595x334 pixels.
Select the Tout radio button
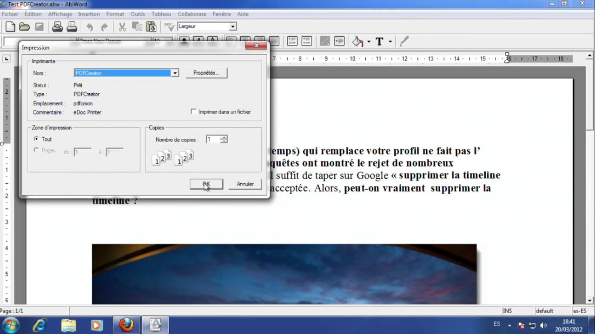click(37, 139)
